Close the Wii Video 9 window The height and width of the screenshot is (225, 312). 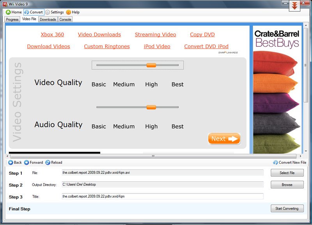(x=304, y=3)
